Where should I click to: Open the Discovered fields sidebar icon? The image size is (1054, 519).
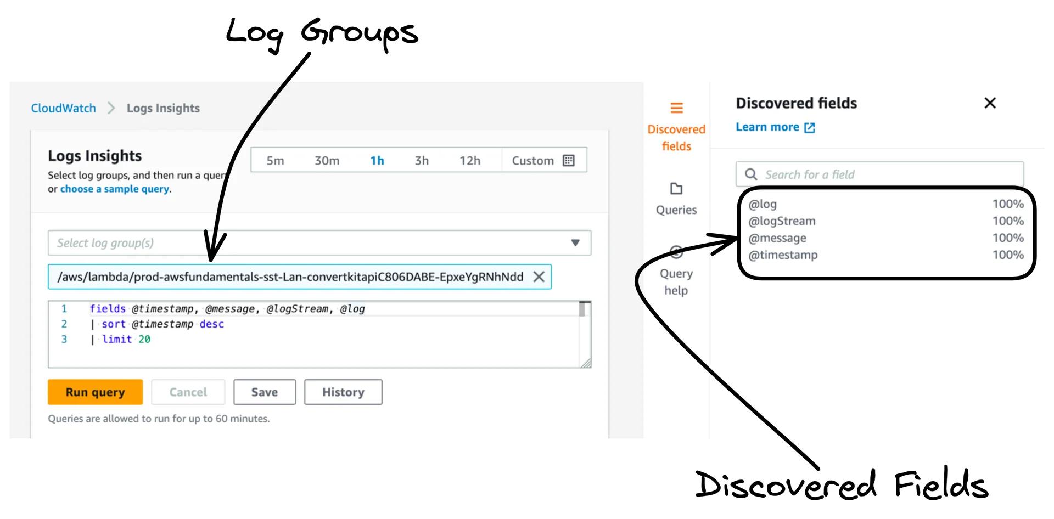[676, 108]
